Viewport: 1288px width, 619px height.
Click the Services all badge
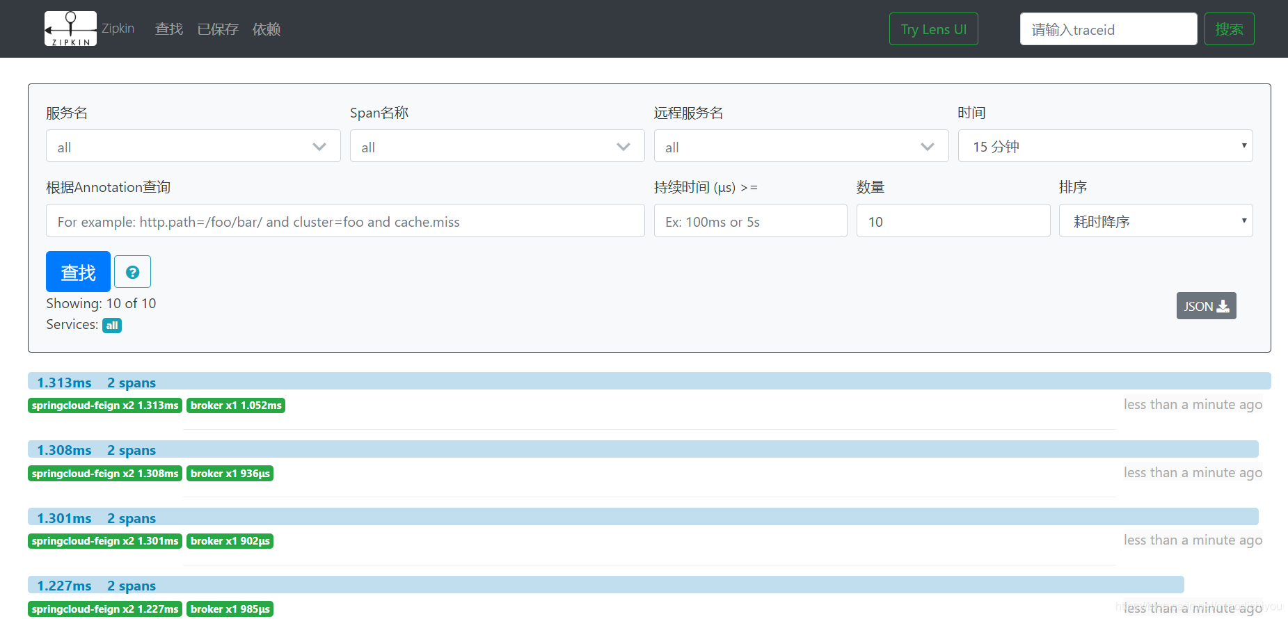[112, 325]
